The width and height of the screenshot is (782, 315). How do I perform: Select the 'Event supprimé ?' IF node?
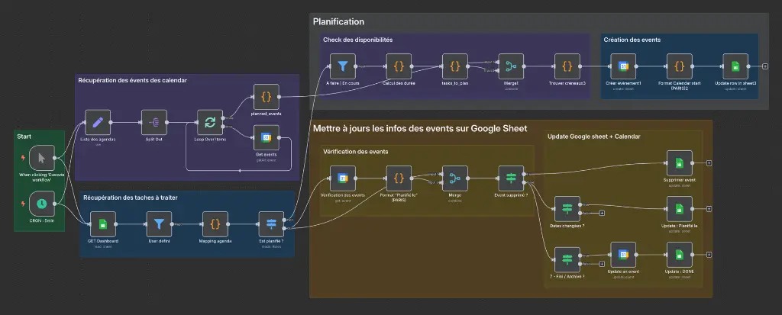click(x=511, y=178)
